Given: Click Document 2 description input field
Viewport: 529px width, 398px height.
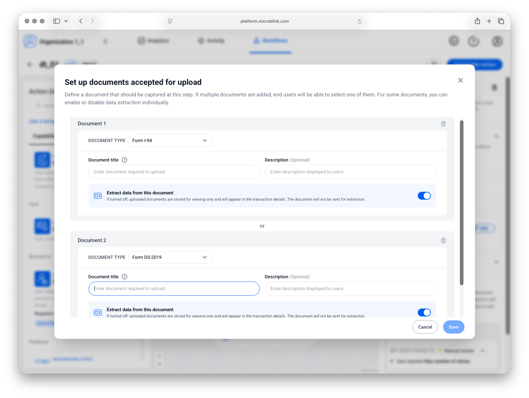Looking at the screenshot, I should pyautogui.click(x=350, y=288).
